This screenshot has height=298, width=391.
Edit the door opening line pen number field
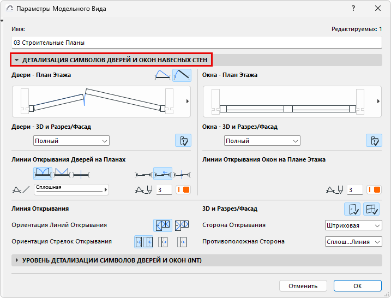point(164,190)
